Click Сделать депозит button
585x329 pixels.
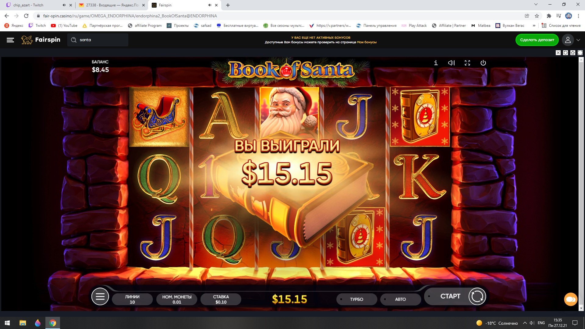pos(537,40)
